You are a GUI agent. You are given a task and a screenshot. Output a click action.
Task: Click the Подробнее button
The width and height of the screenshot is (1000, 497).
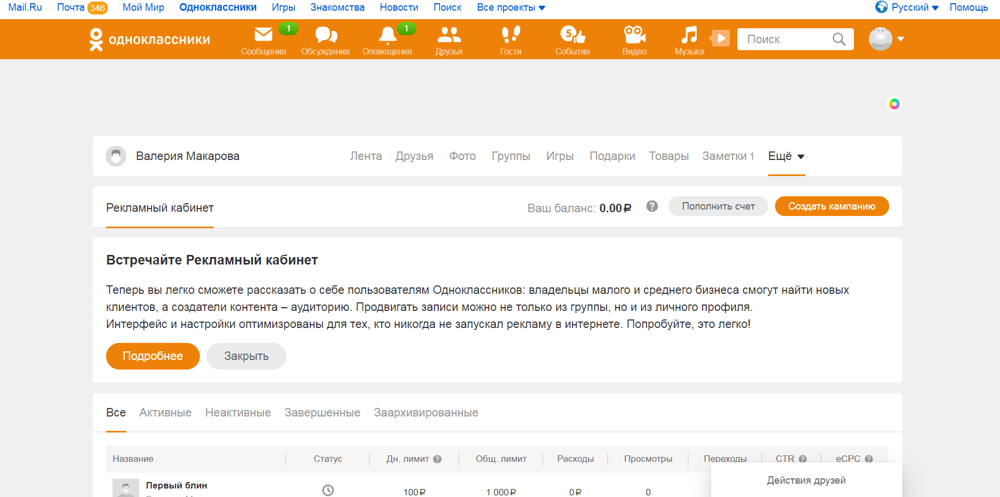pos(152,356)
